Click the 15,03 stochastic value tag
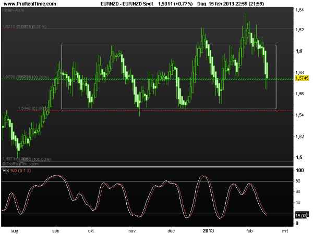 (301, 216)
